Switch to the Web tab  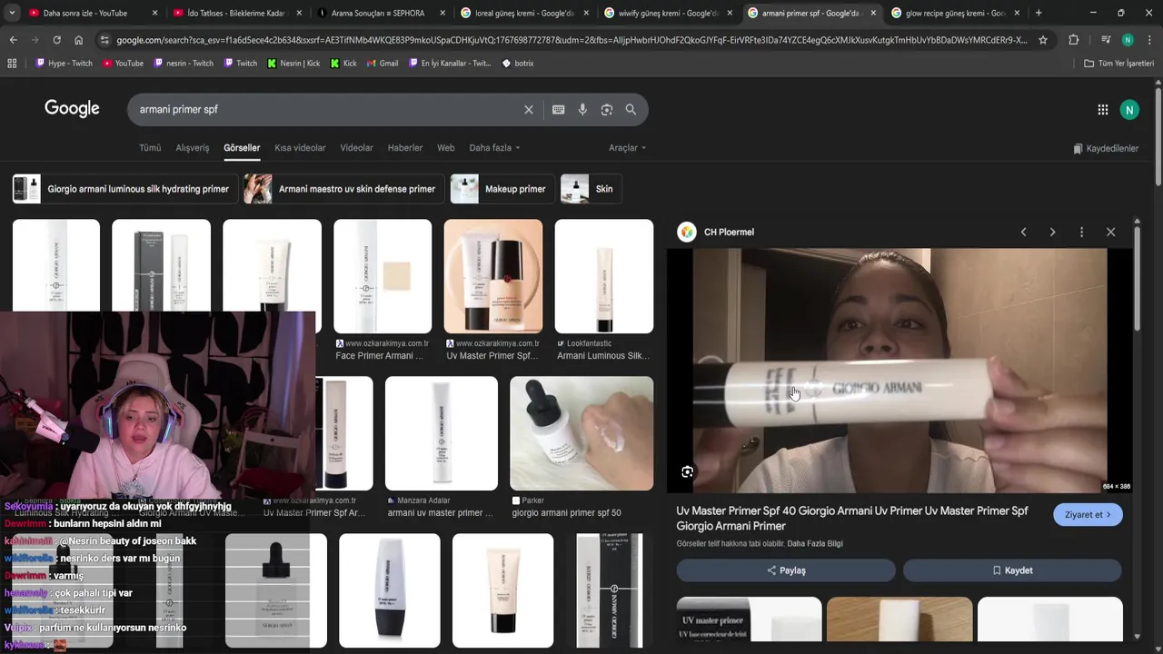tap(445, 148)
